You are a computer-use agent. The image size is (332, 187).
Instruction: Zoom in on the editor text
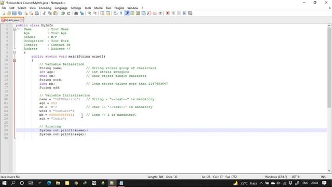point(89,13)
